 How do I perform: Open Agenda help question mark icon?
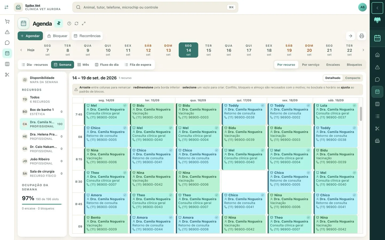click(69, 23)
